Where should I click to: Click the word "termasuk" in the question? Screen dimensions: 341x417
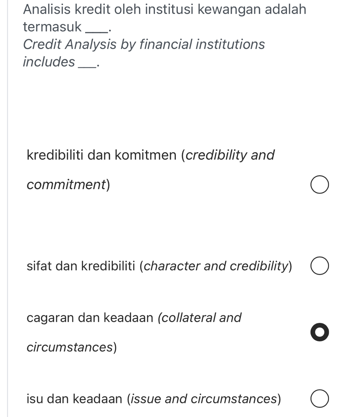click(52, 27)
